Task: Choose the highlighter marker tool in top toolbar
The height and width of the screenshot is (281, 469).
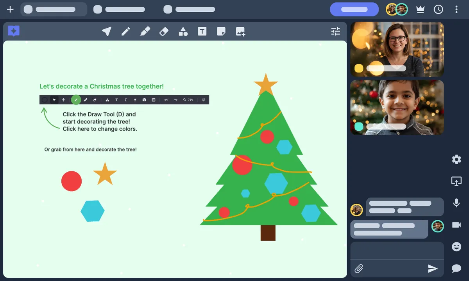Action: [x=145, y=31]
